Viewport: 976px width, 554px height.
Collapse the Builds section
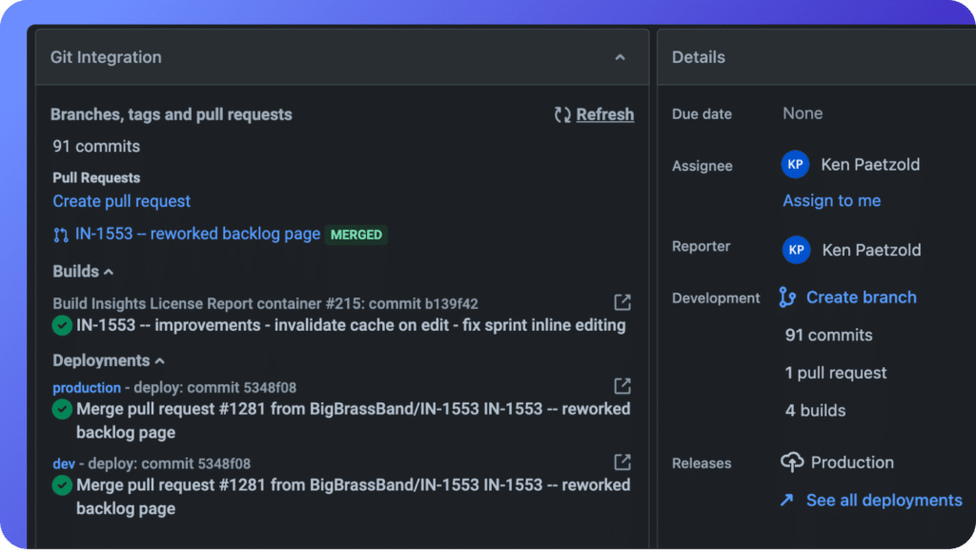109,272
